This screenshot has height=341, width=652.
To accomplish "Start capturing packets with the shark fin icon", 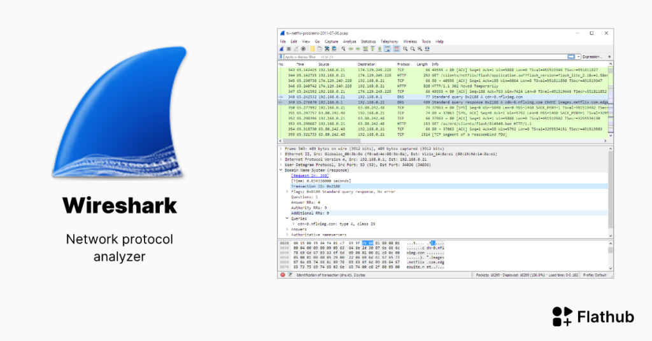I will [281, 49].
